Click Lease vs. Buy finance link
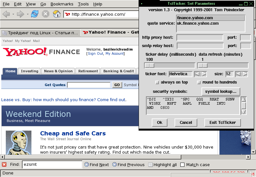This screenshot has width=256, height=177. click(63, 100)
